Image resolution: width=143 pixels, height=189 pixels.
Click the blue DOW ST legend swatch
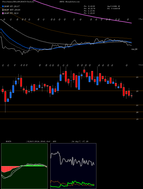point(3,6)
